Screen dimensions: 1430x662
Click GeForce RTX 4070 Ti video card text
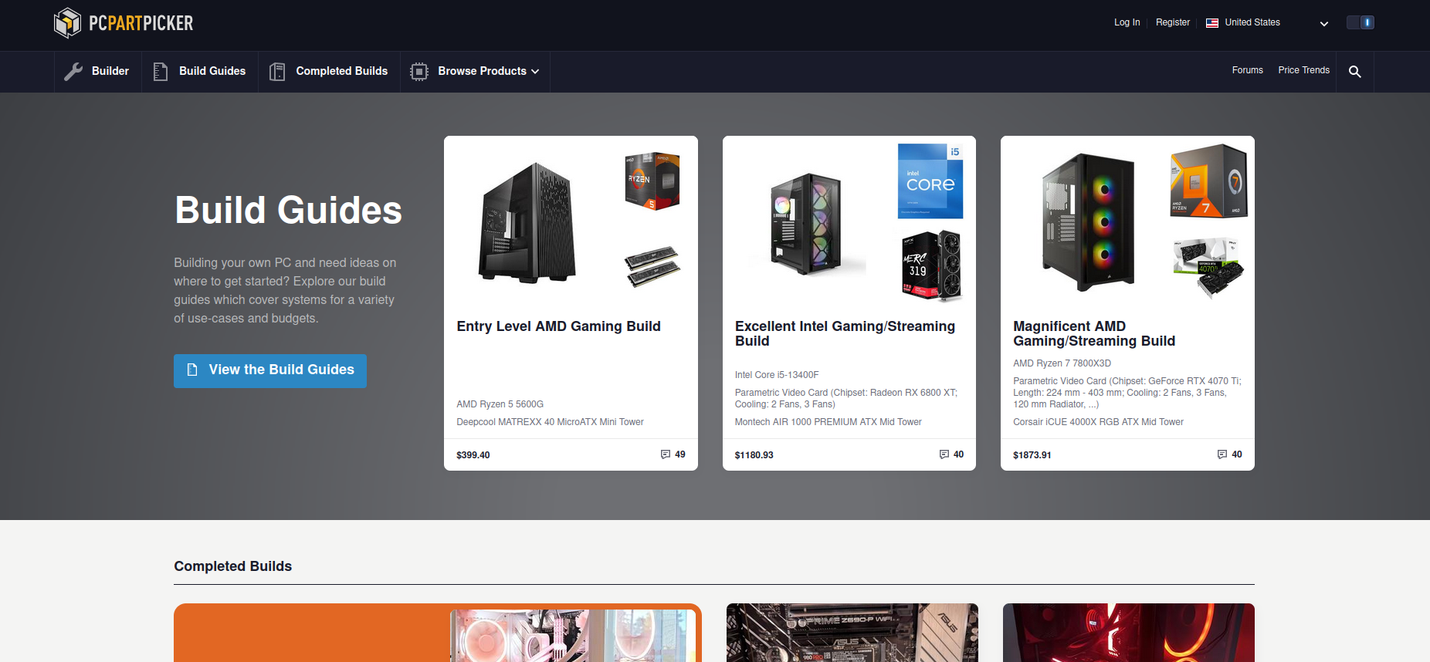coord(1127,393)
